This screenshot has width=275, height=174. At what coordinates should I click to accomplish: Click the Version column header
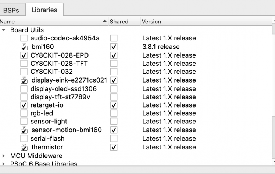click(151, 22)
